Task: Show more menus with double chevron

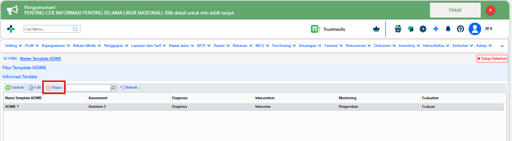Action: coord(502,46)
